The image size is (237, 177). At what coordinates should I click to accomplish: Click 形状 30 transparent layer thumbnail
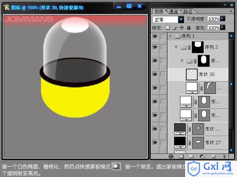point(192,74)
